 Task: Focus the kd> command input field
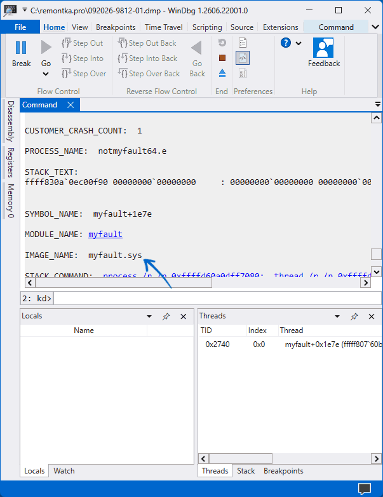(x=217, y=298)
